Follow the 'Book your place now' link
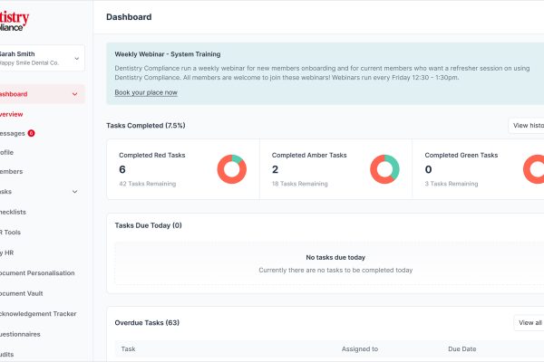 click(146, 92)
